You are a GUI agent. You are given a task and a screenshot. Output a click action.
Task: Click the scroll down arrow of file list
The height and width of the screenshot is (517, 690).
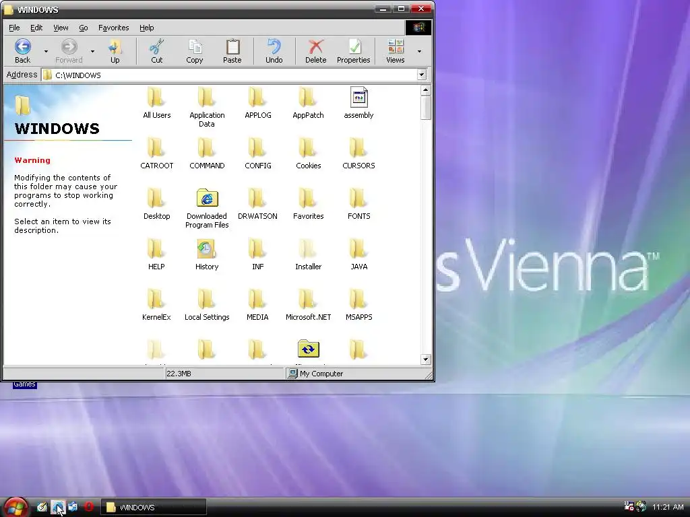point(425,359)
